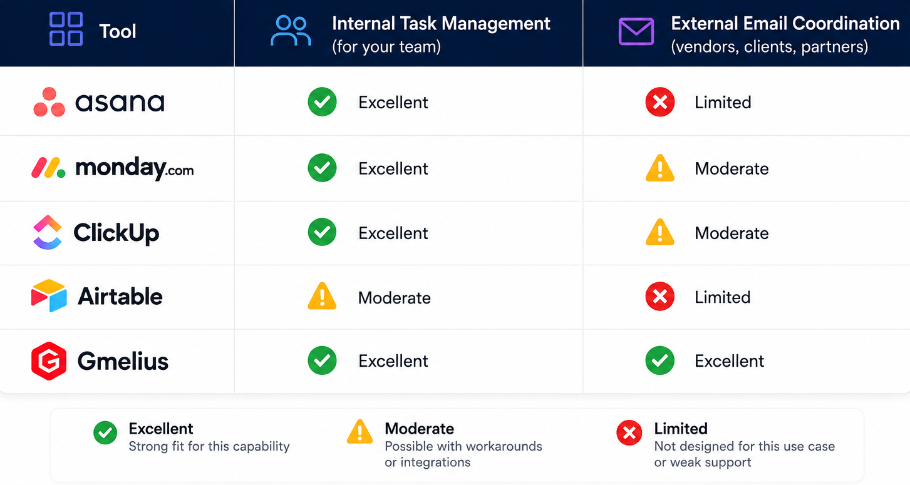
Task: Click "Moderate" in the Airtable row
Action: 395,298
